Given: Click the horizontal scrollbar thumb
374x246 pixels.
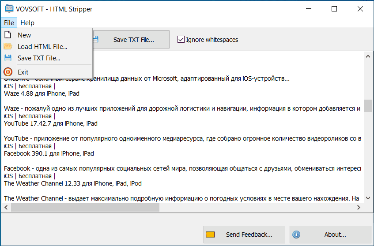Looking at the screenshot, I should (85, 207).
